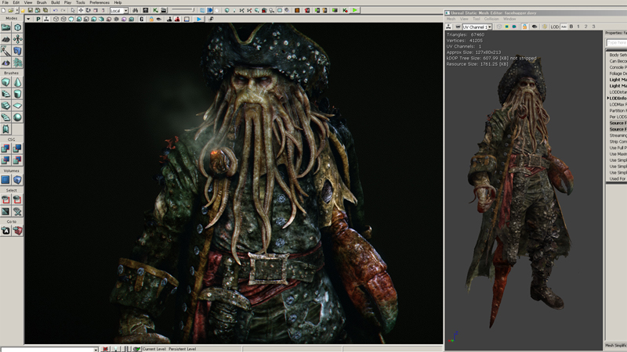Click the CSG Deintersect icon
627x352 pixels.
tap(17, 160)
